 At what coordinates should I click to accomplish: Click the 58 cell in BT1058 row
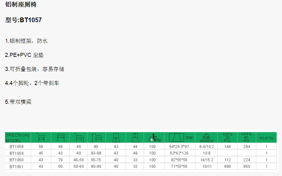41,147
